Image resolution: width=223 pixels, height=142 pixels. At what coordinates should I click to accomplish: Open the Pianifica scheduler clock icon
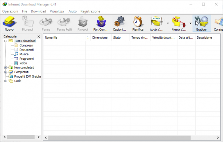point(138,21)
